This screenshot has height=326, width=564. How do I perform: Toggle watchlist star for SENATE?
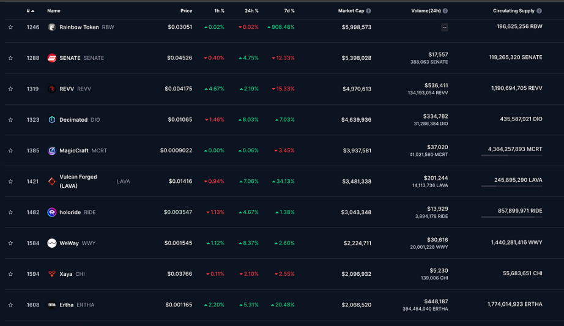point(10,58)
